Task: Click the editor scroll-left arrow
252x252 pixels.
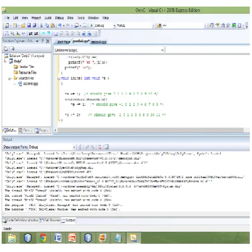Action: tap(55, 130)
